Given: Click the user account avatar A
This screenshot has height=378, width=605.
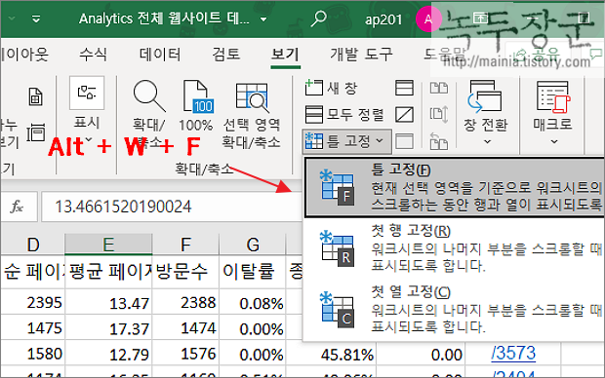Looking at the screenshot, I should pyautogui.click(x=428, y=19).
